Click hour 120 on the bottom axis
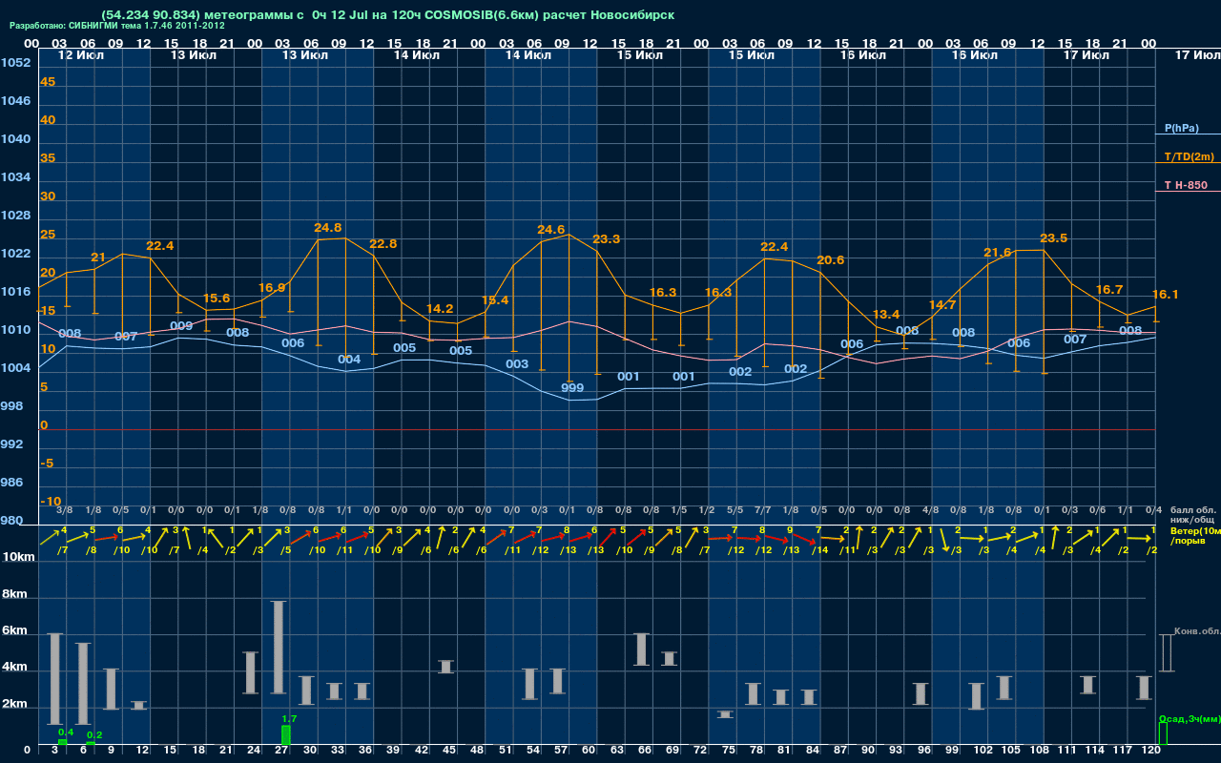Image resolution: width=1221 pixels, height=763 pixels. tap(1150, 751)
